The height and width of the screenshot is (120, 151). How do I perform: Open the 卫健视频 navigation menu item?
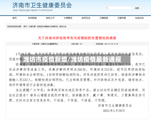coord(104,18)
